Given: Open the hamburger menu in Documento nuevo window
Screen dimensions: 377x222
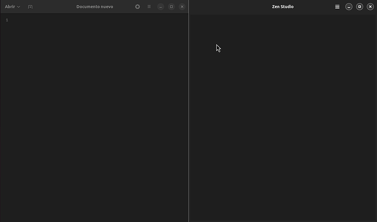Looking at the screenshot, I should click(x=149, y=7).
